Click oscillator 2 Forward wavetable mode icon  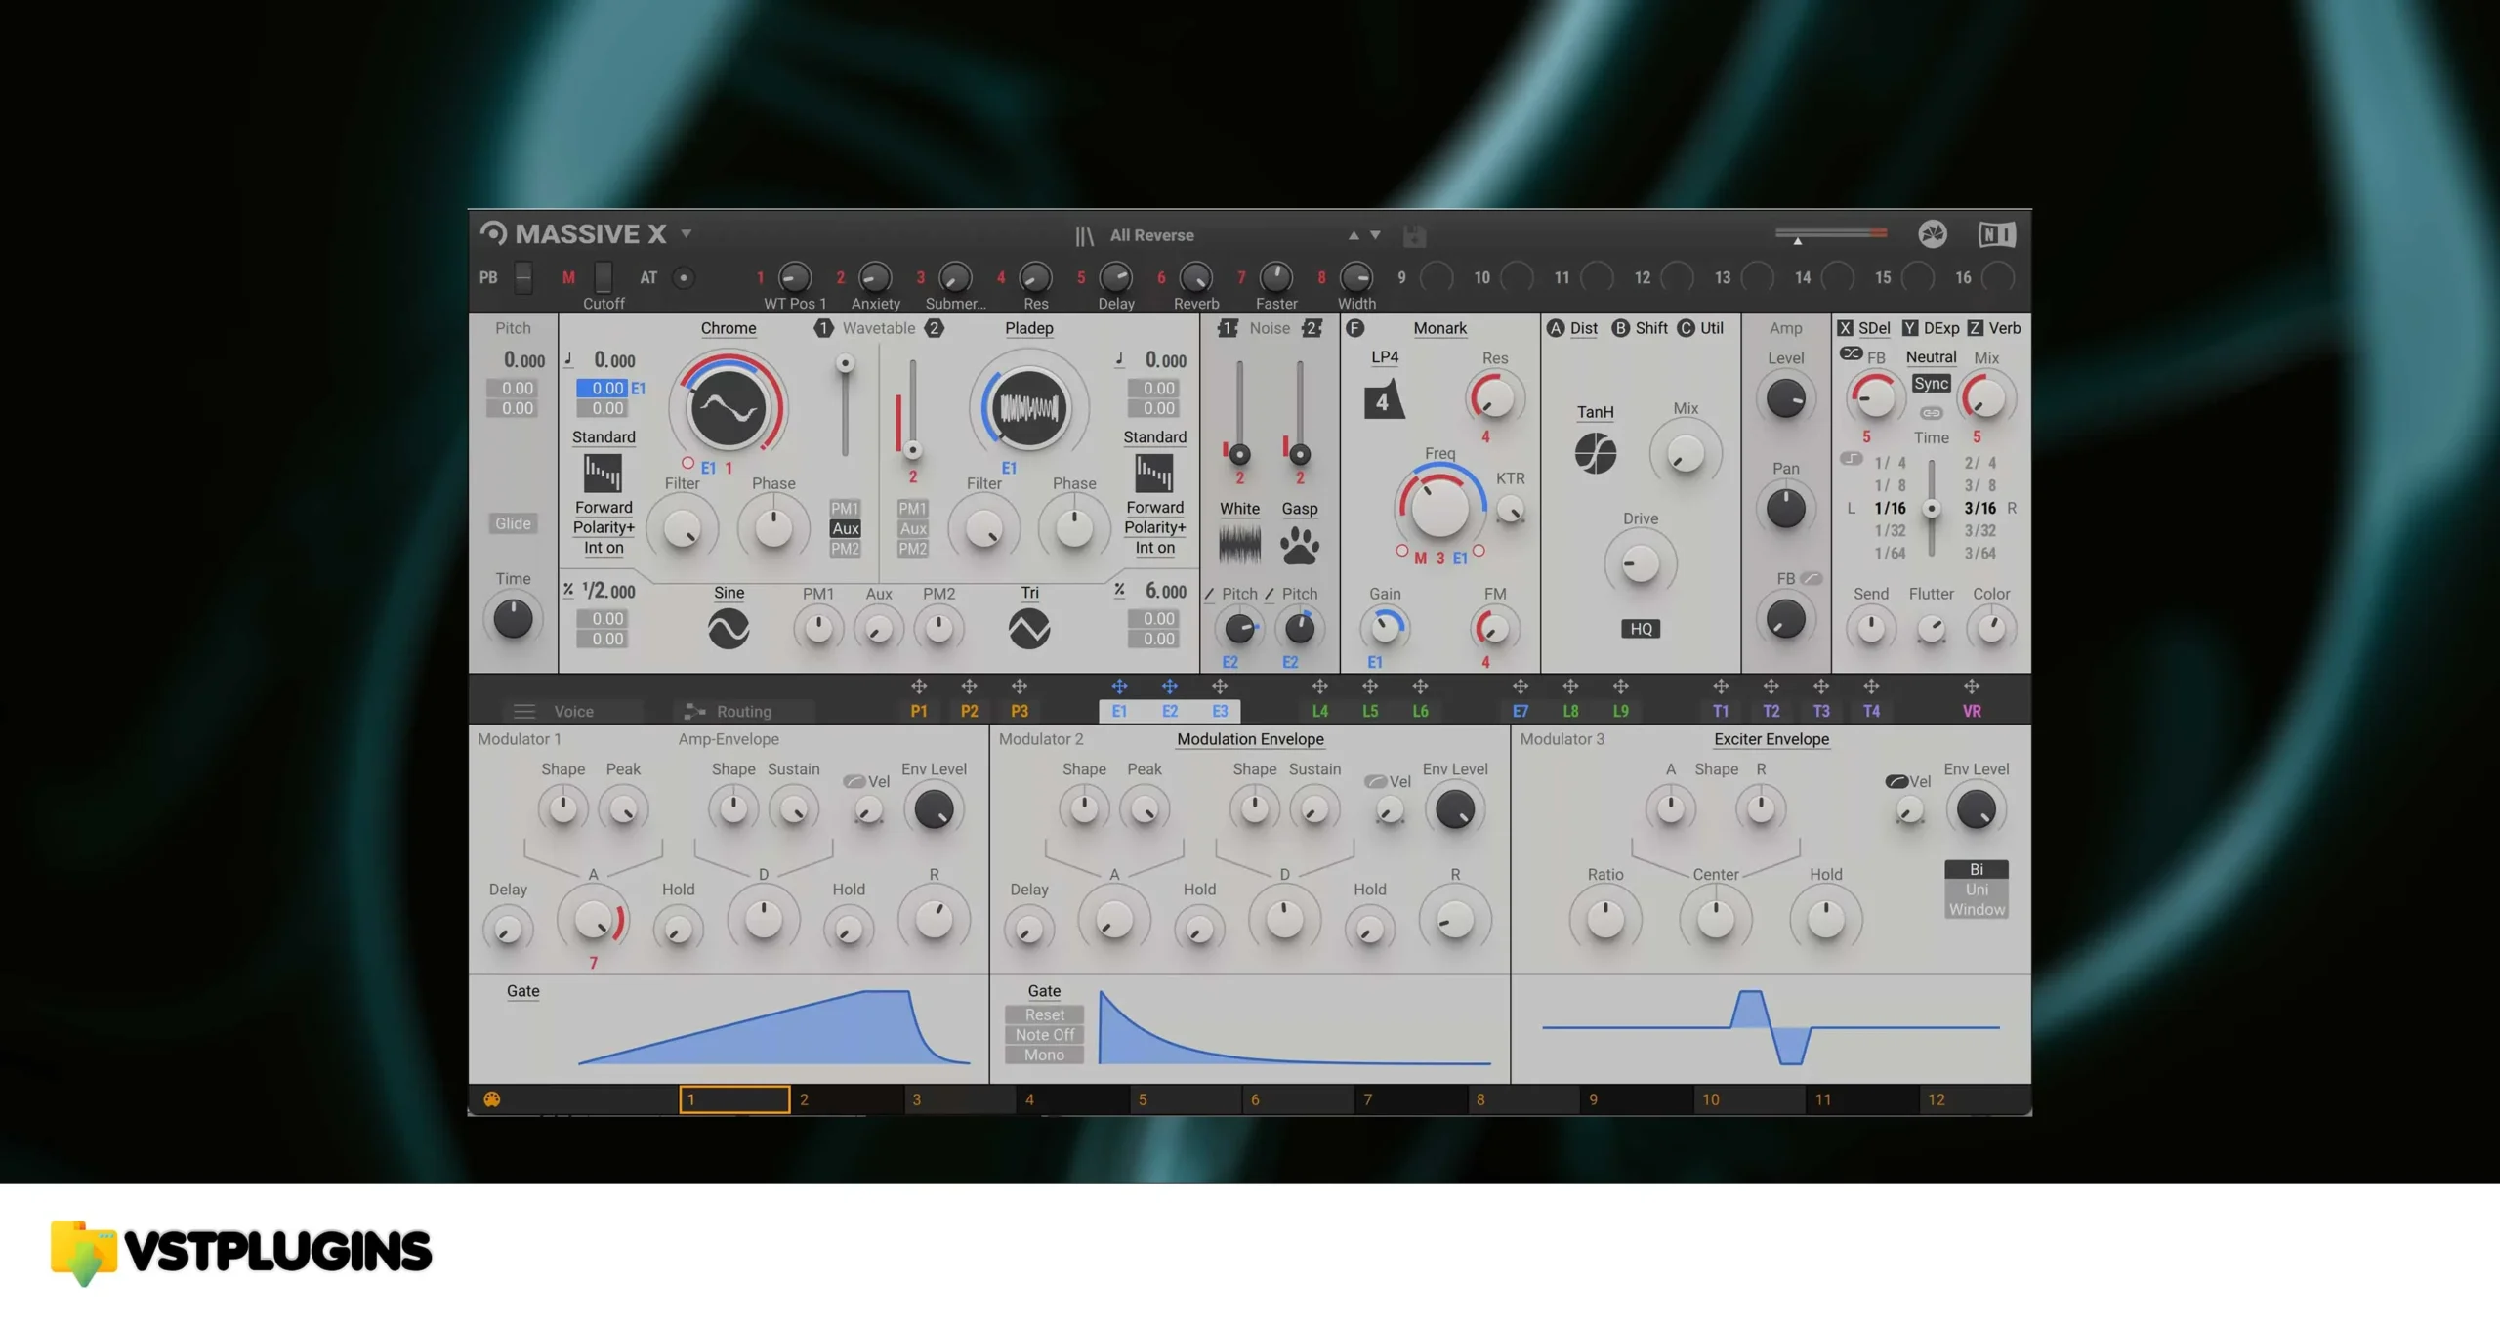(x=1154, y=474)
